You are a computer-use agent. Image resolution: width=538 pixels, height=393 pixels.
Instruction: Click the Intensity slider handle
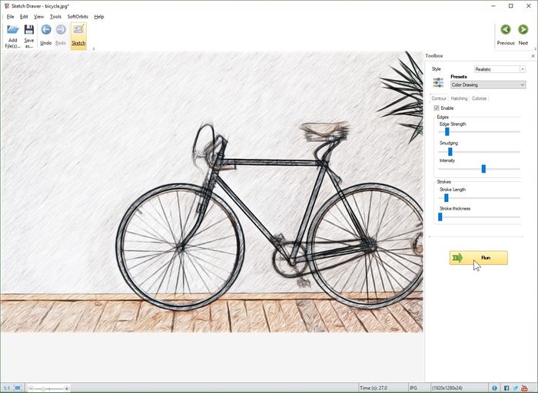pos(483,169)
